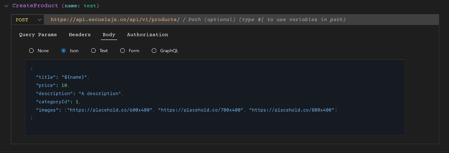Click the title line in JSON body
This screenshot has width=449, height=153.
pos(61,77)
